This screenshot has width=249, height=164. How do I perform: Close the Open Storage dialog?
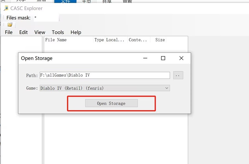[181, 58]
